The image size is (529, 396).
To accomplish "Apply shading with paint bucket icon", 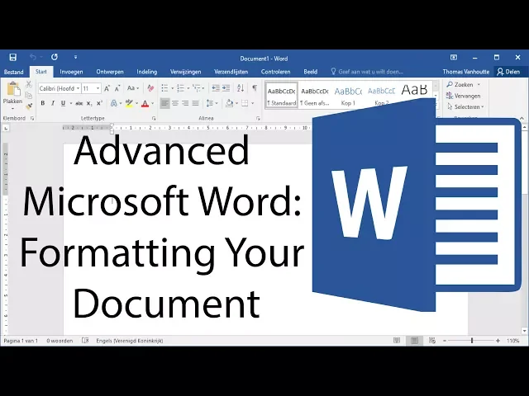I will pyautogui.click(x=230, y=103).
